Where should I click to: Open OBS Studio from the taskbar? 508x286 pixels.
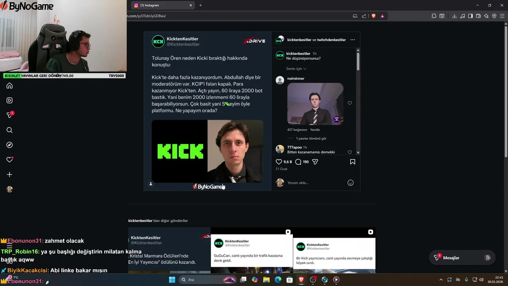pos(313,280)
